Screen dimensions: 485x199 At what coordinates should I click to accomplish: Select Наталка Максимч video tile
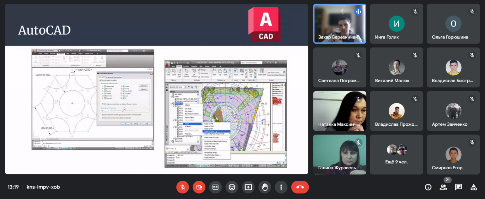340,111
